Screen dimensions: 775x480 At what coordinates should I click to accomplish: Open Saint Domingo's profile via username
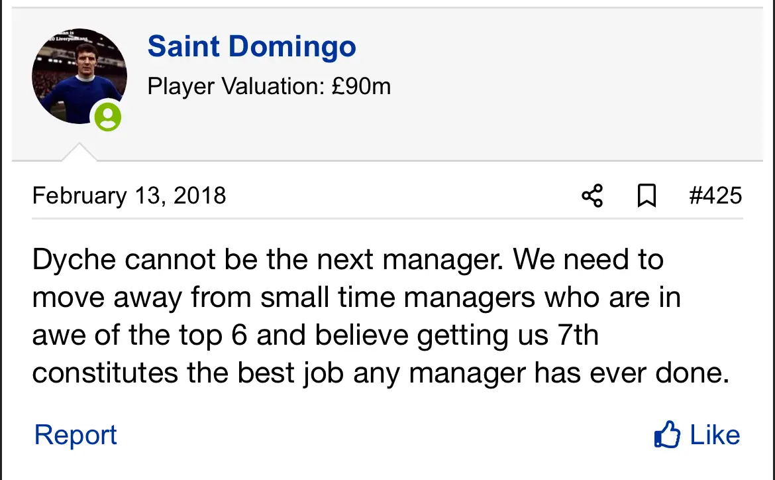(252, 47)
